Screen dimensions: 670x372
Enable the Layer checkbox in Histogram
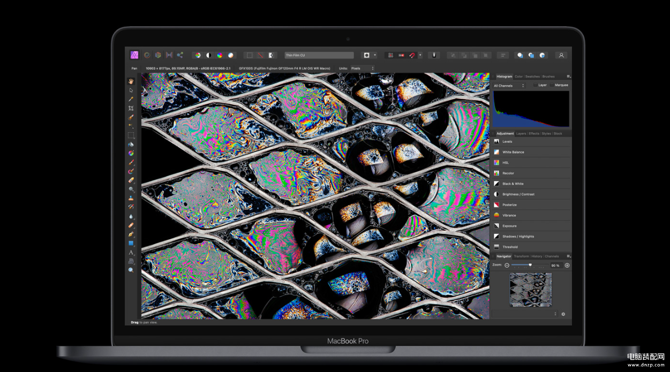click(535, 85)
